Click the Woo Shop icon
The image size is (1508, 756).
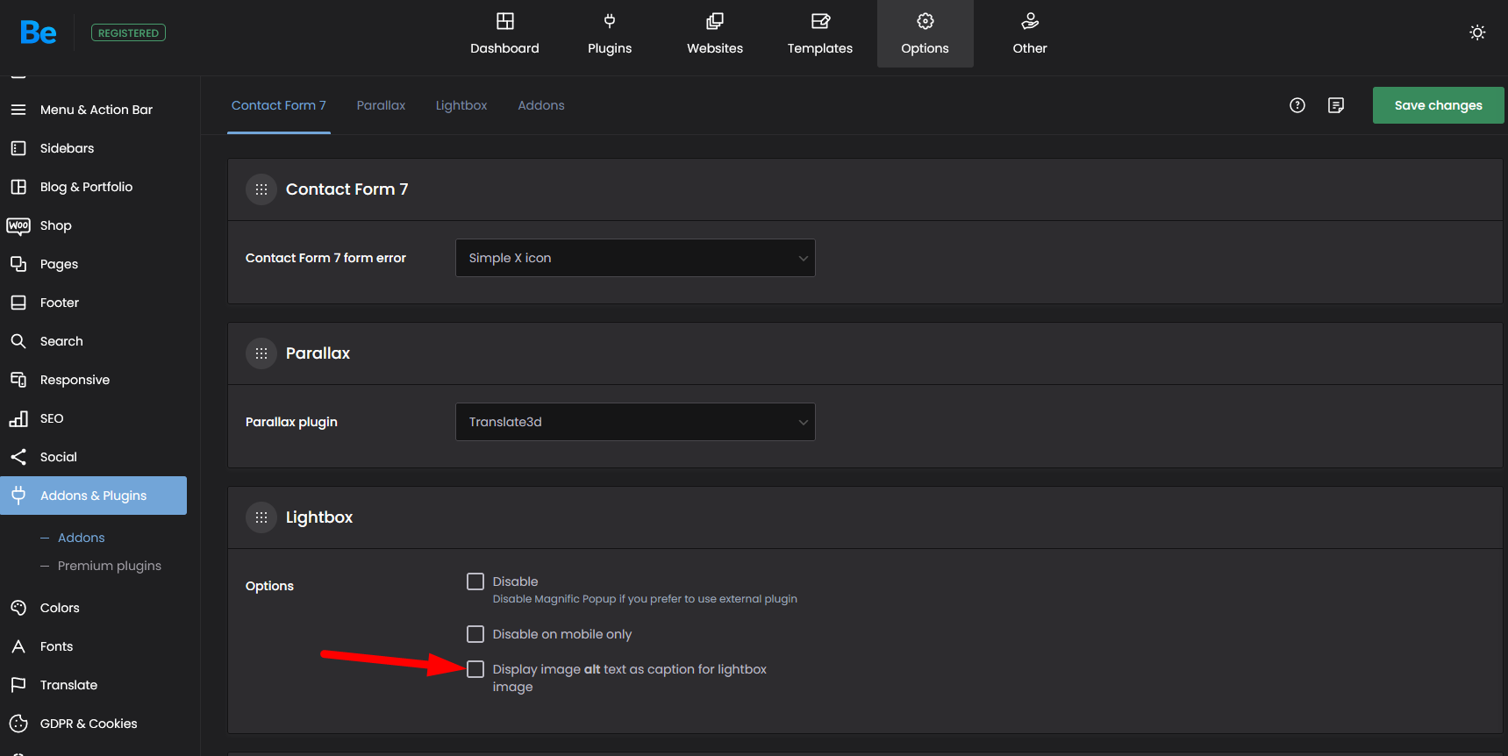coord(18,225)
